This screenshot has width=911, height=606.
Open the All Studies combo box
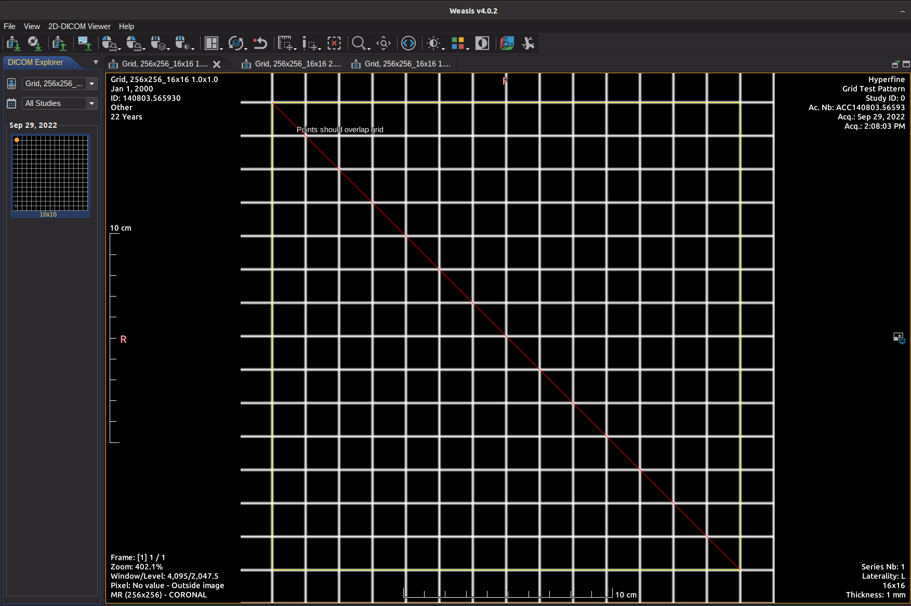(x=59, y=103)
